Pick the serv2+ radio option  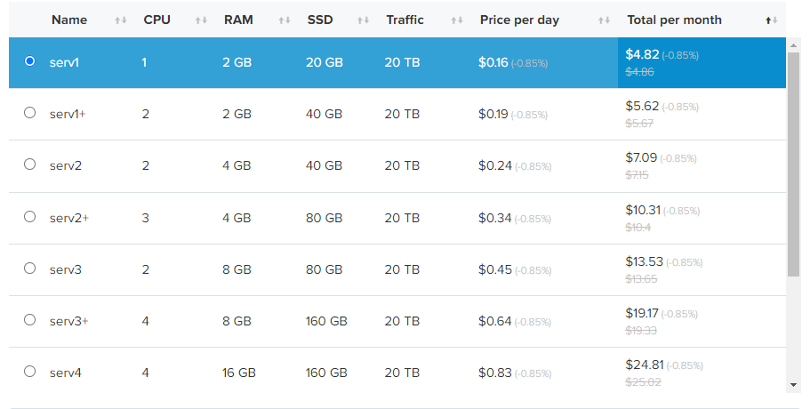click(30, 216)
